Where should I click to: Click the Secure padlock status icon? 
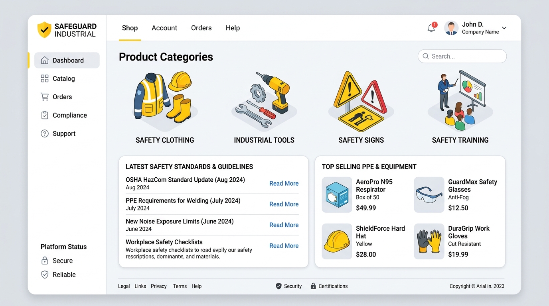(x=45, y=261)
